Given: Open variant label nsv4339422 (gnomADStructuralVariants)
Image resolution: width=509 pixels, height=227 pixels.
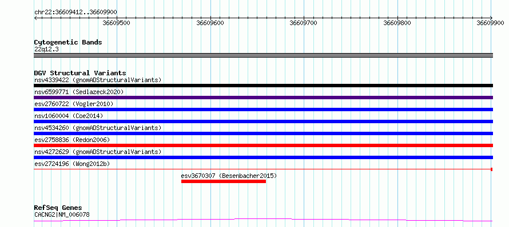Looking at the screenshot, I should 98,80.
